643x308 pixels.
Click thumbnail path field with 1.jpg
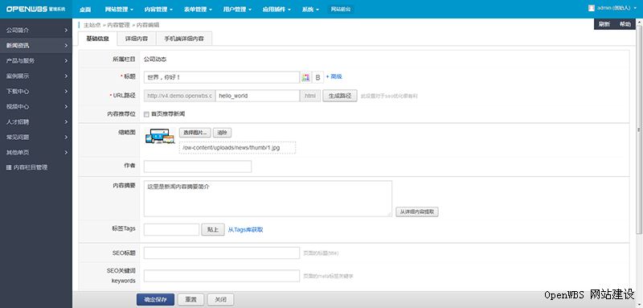point(237,147)
